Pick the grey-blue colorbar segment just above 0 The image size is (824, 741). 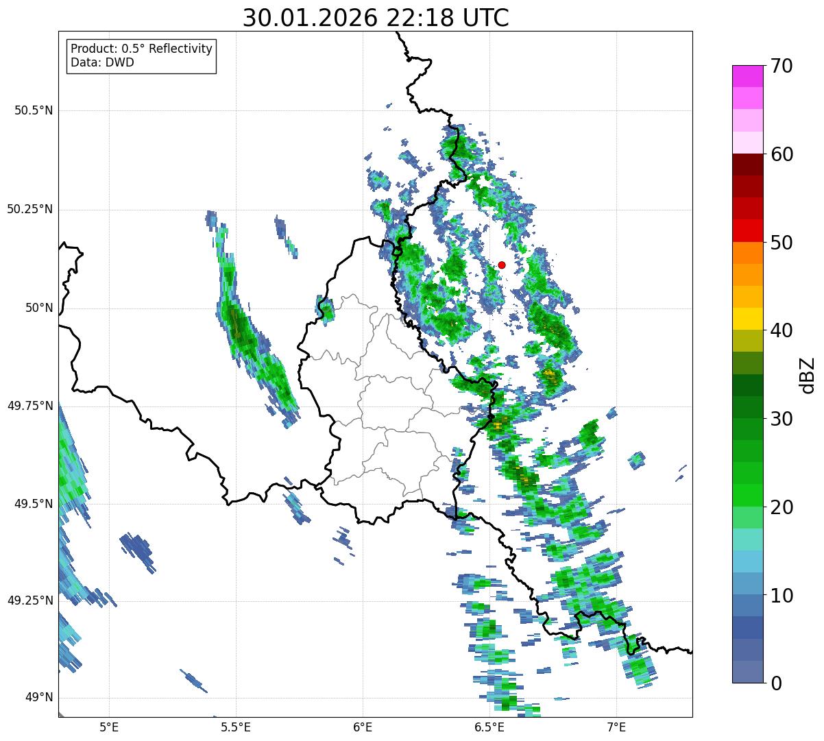tap(747, 672)
